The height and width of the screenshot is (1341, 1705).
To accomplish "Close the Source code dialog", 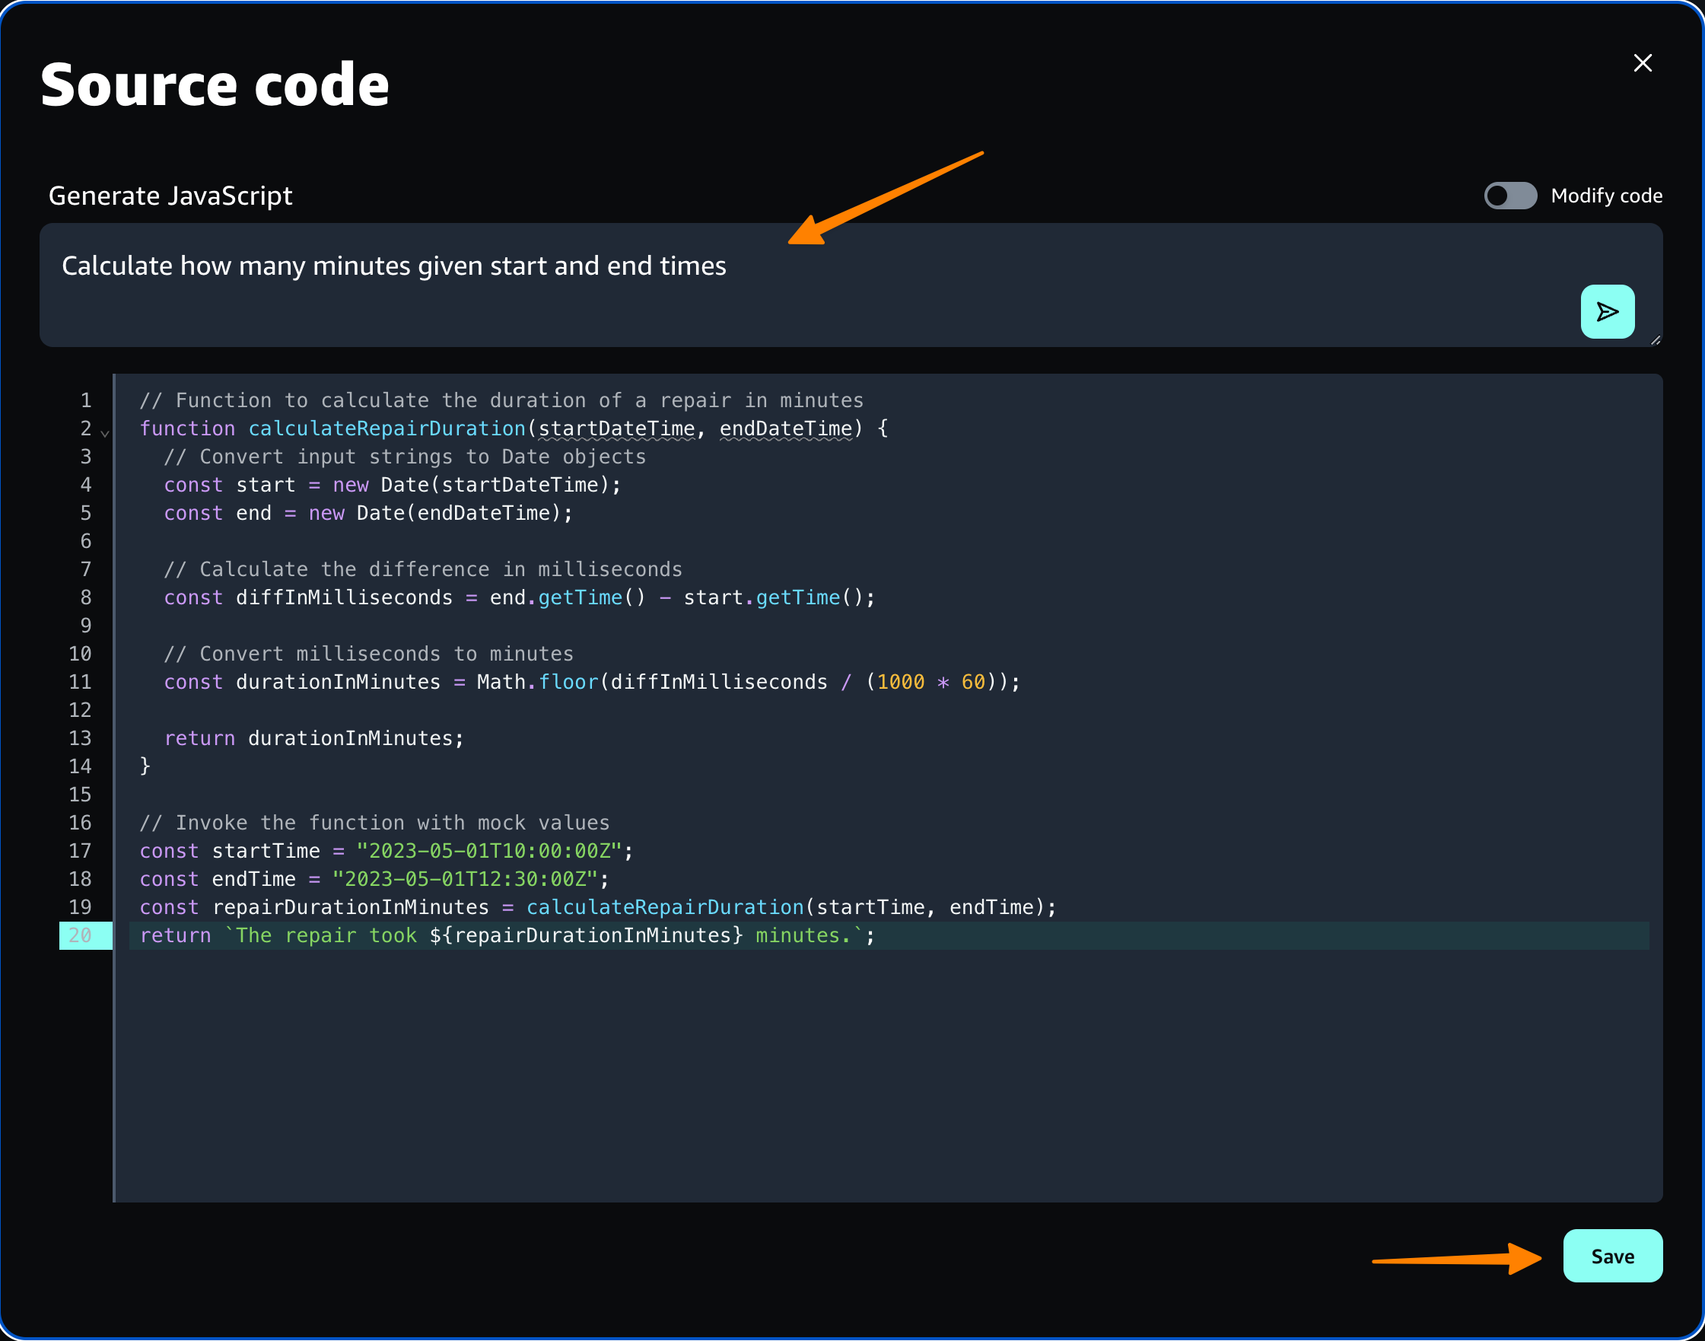I will coord(1642,63).
